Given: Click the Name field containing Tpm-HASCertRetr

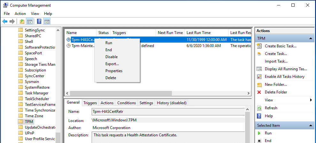Looking at the screenshot, I should point(168,112).
